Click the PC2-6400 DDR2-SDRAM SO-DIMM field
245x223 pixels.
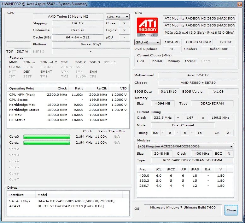(x=192, y=160)
